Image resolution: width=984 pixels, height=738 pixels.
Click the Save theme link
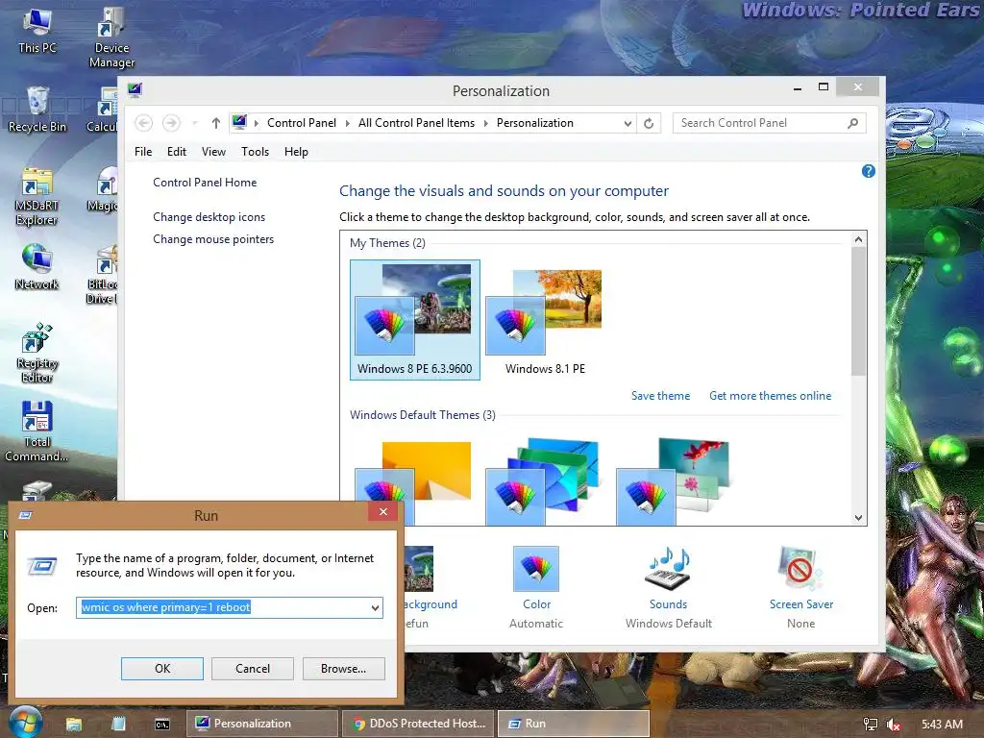click(660, 396)
